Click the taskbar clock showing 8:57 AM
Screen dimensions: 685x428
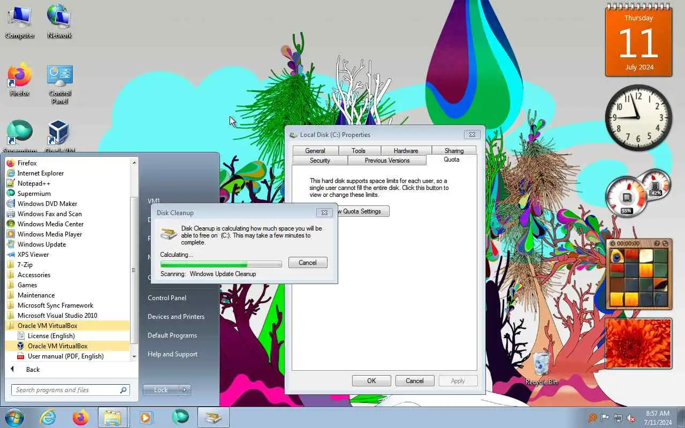[657, 418]
